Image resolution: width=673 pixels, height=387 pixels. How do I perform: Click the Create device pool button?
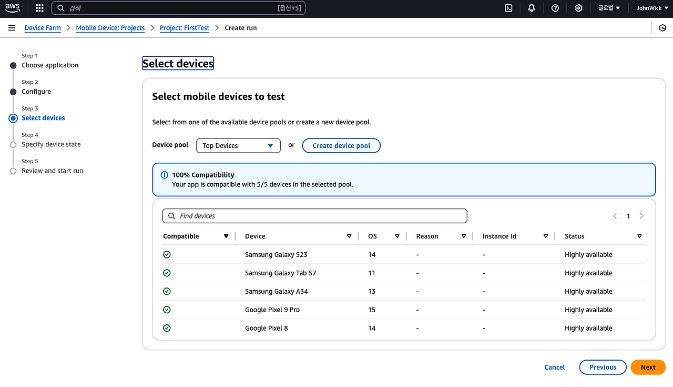(x=341, y=146)
